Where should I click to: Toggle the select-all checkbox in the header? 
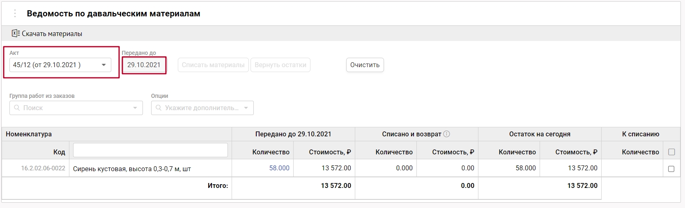671,152
